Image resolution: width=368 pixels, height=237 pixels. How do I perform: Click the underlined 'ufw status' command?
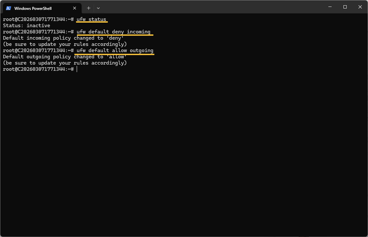92,19
